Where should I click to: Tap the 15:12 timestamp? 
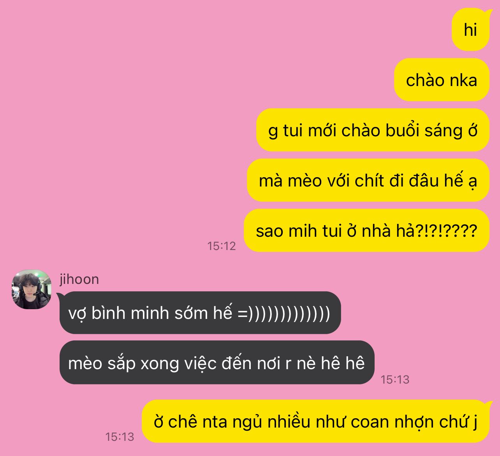click(x=222, y=246)
